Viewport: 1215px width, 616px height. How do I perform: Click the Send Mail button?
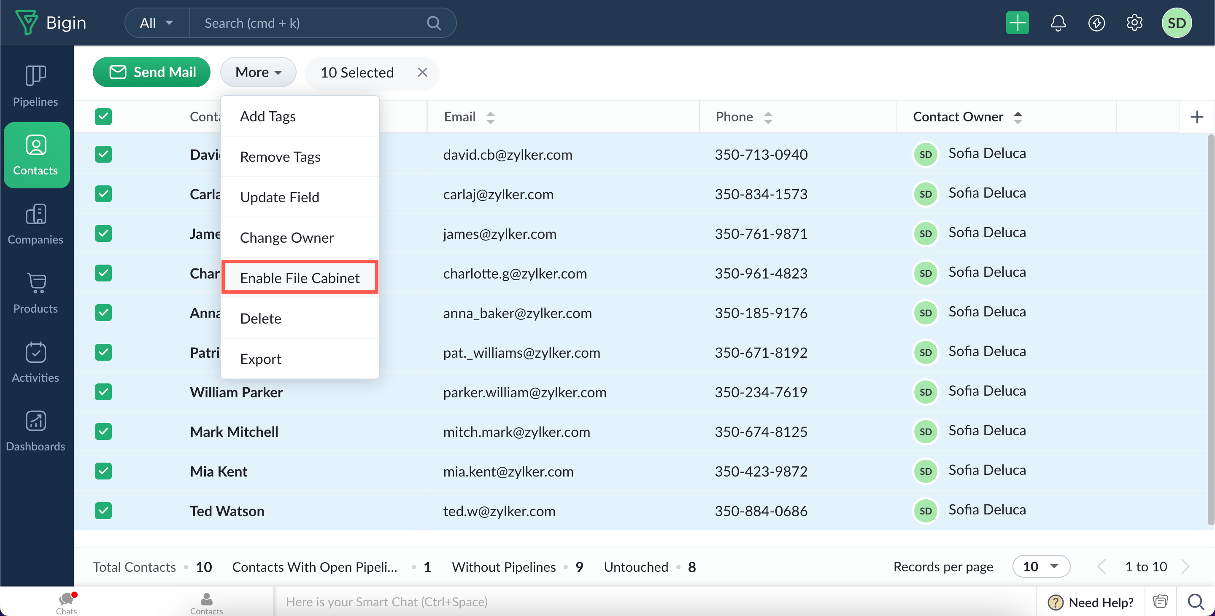(152, 72)
